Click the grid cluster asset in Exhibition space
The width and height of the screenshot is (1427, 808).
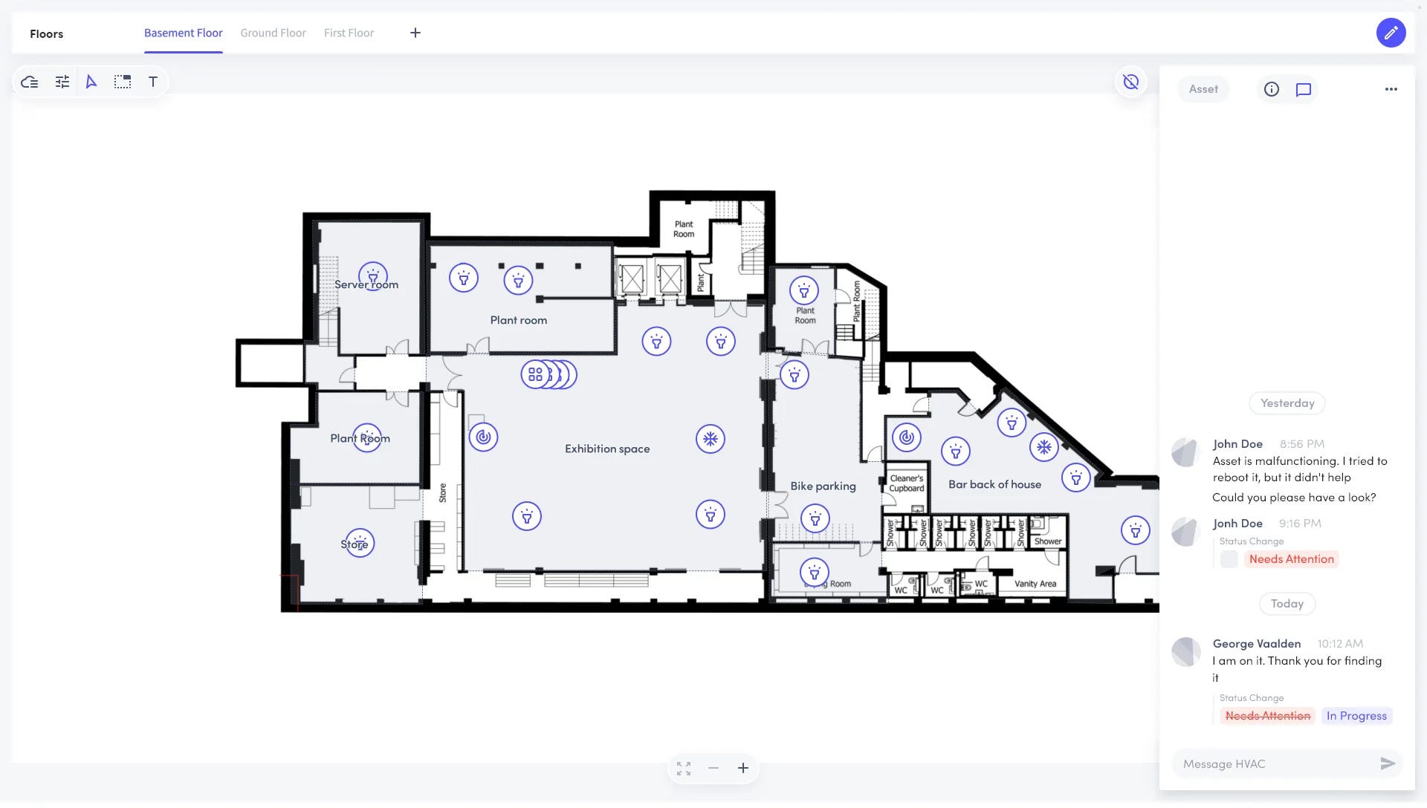pyautogui.click(x=535, y=375)
